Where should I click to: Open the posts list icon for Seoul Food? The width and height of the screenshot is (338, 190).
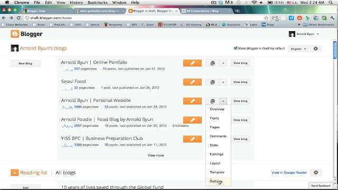point(212,82)
